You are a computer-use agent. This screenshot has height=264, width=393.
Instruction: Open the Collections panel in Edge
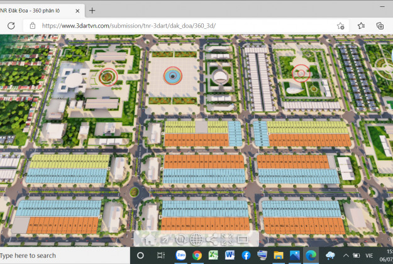pyautogui.click(x=380, y=26)
